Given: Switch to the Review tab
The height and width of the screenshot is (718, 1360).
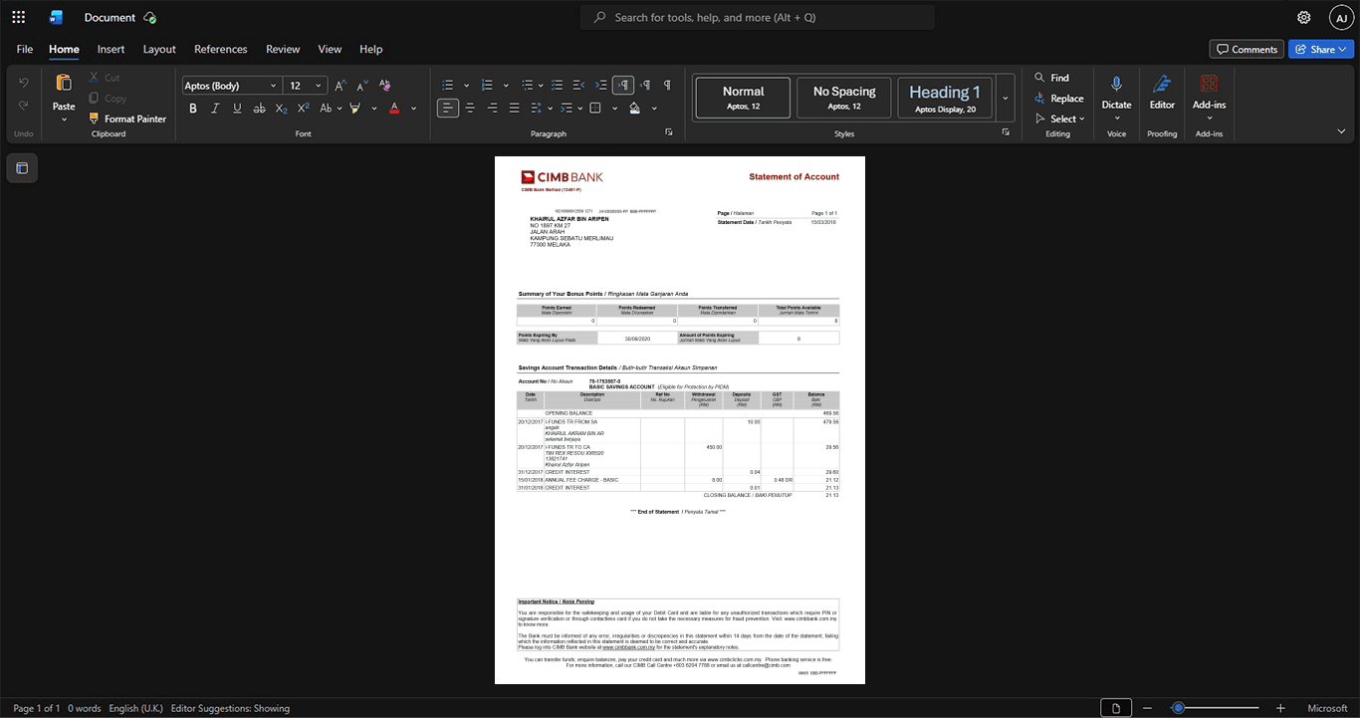Looking at the screenshot, I should point(283,49).
